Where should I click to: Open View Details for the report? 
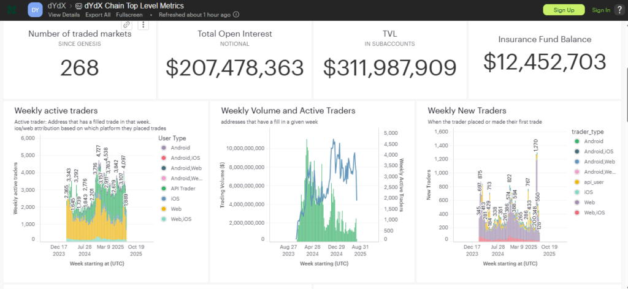(x=64, y=15)
